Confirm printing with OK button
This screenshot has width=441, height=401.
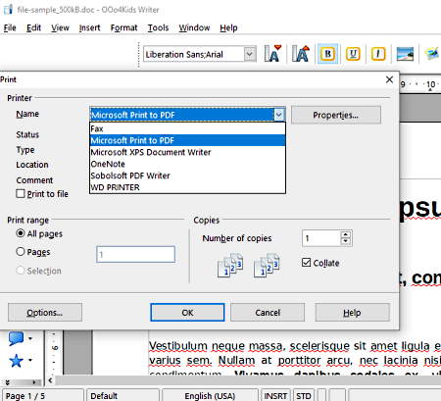pos(187,313)
